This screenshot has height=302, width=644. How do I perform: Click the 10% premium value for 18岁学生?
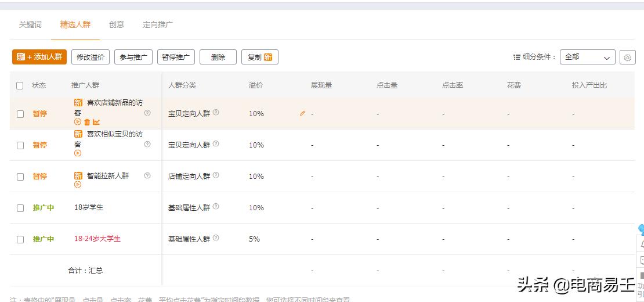(256, 208)
